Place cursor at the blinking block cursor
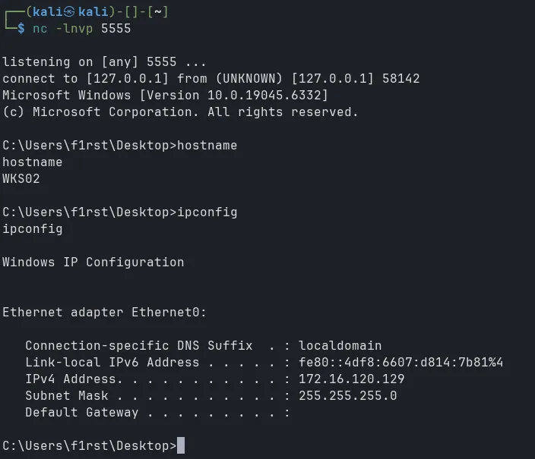 click(x=180, y=445)
